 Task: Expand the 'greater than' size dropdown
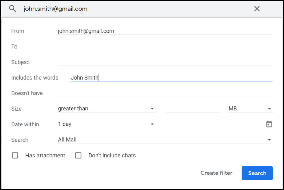[x=106, y=109]
